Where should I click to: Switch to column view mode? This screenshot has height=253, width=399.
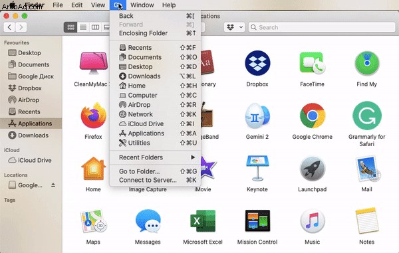(x=95, y=27)
